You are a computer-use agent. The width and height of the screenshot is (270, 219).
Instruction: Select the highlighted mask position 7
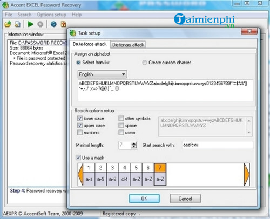(160, 174)
